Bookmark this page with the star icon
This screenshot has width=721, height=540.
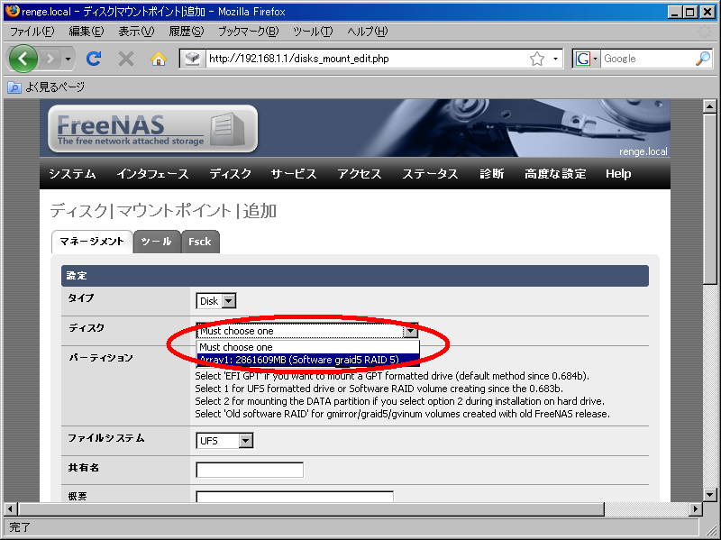coord(536,59)
